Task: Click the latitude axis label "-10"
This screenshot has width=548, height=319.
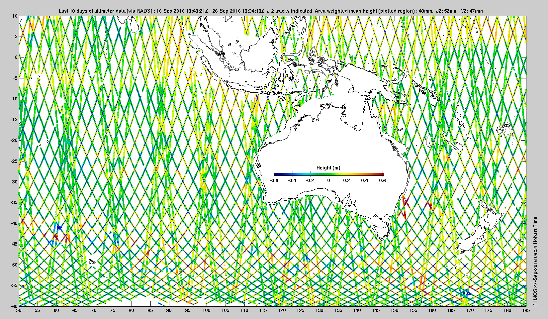Action: [x=14, y=99]
